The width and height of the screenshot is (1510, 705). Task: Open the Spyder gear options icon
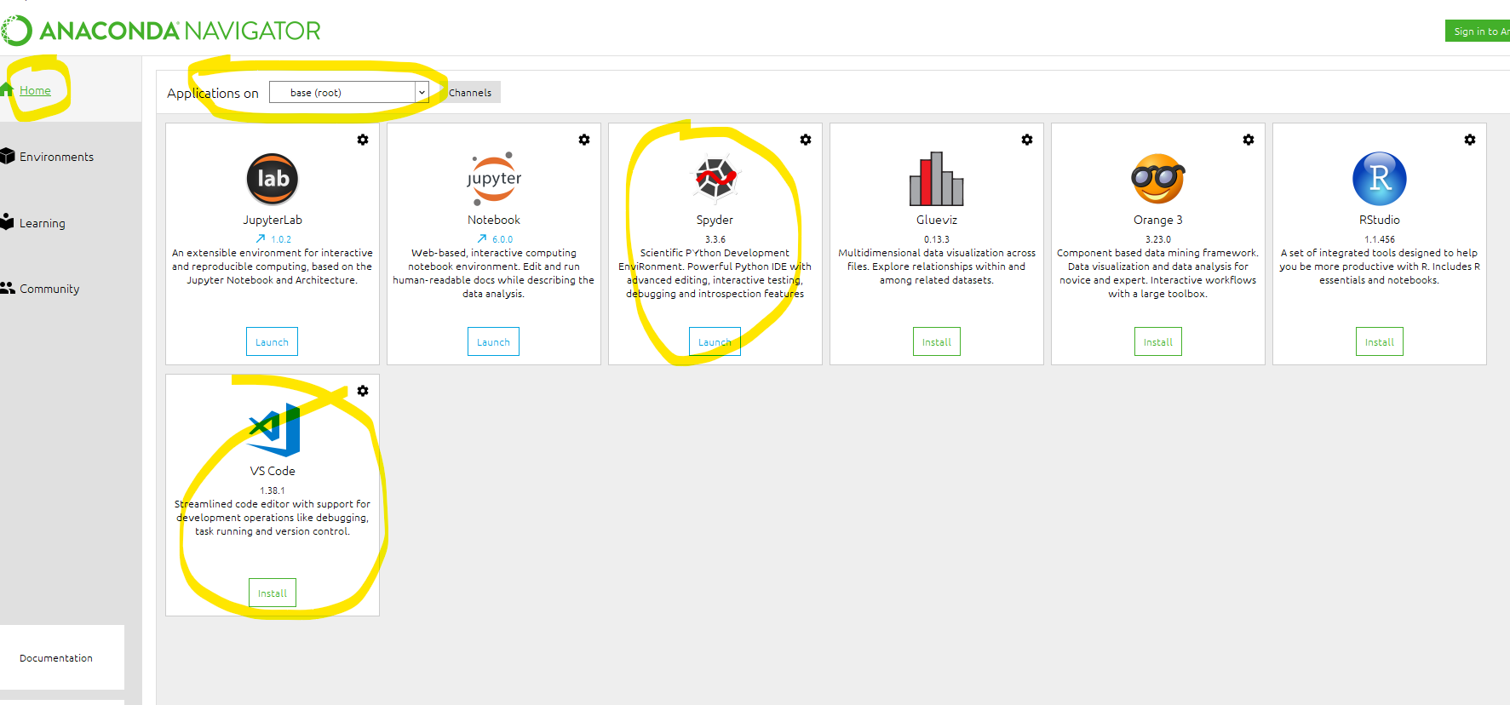point(806,140)
